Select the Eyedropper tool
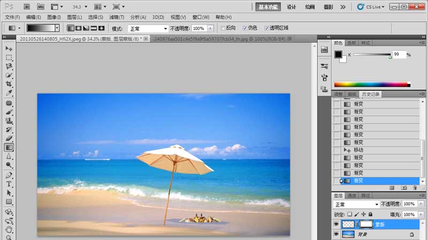Viewport: 428px width, 240px height. pos(9,92)
